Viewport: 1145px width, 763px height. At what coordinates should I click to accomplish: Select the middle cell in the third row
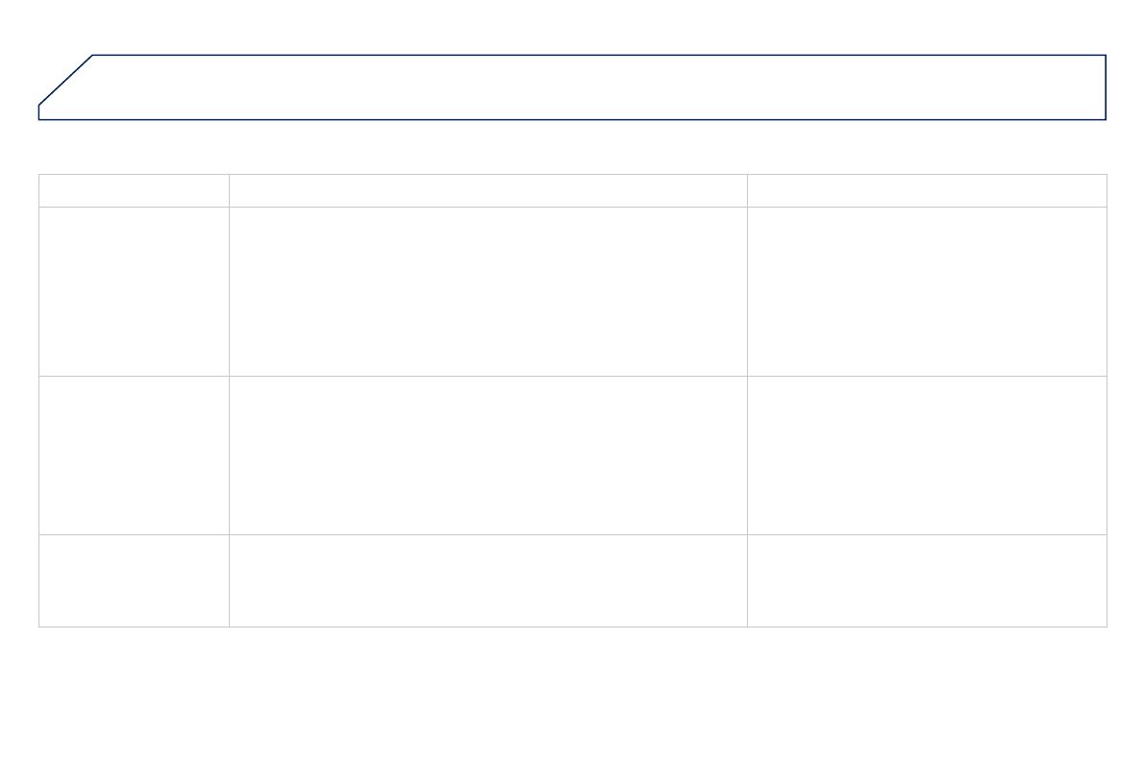488,455
